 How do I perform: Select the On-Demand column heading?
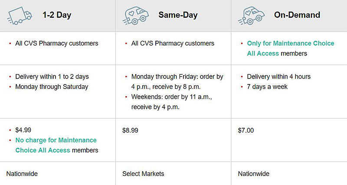(297, 15)
